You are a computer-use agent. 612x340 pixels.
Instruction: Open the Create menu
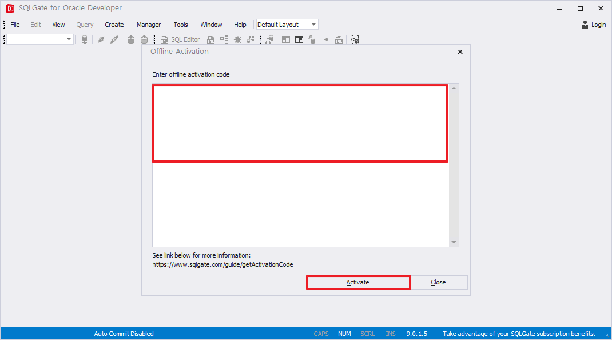[x=114, y=25]
